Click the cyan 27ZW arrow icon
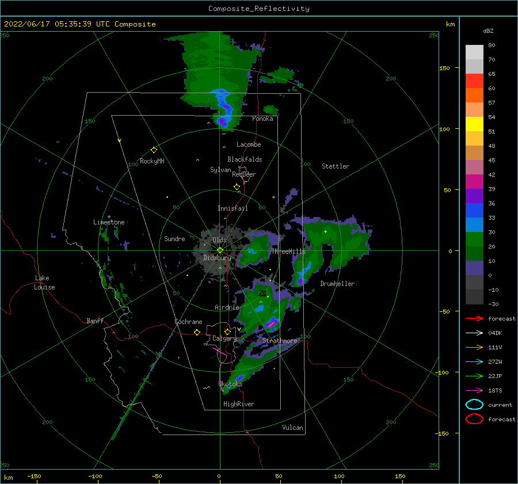Screen dimensions: 518x484 pos(474,362)
